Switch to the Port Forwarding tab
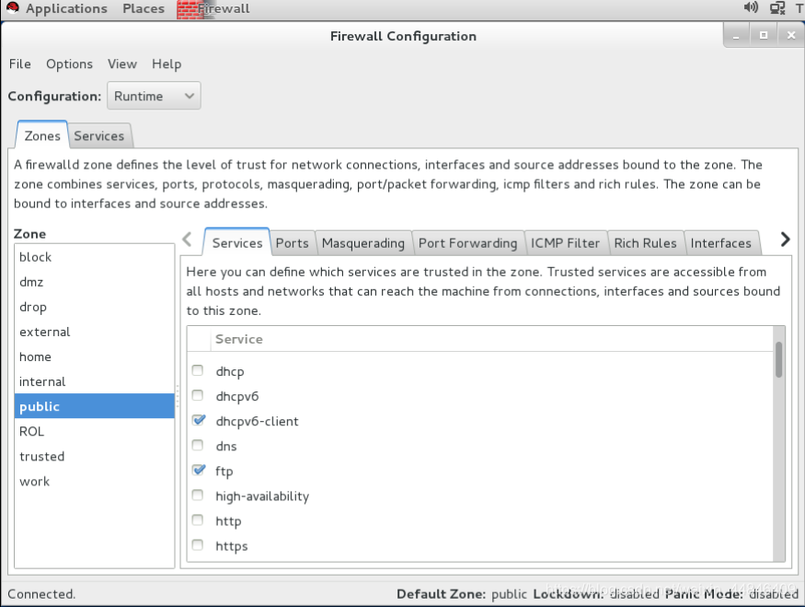This screenshot has width=805, height=607. [467, 242]
